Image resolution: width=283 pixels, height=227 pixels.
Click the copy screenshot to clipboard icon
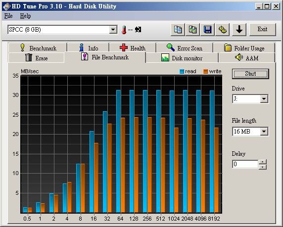click(x=193, y=29)
